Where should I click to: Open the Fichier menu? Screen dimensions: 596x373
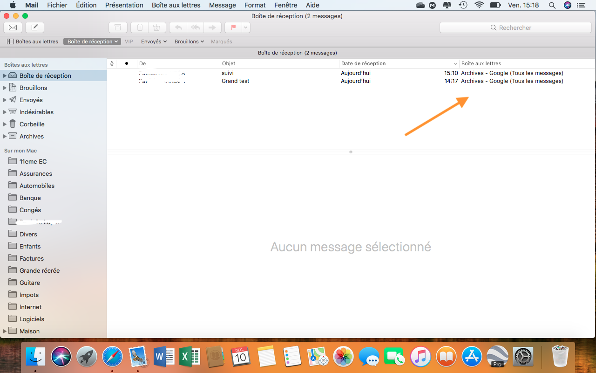point(57,5)
